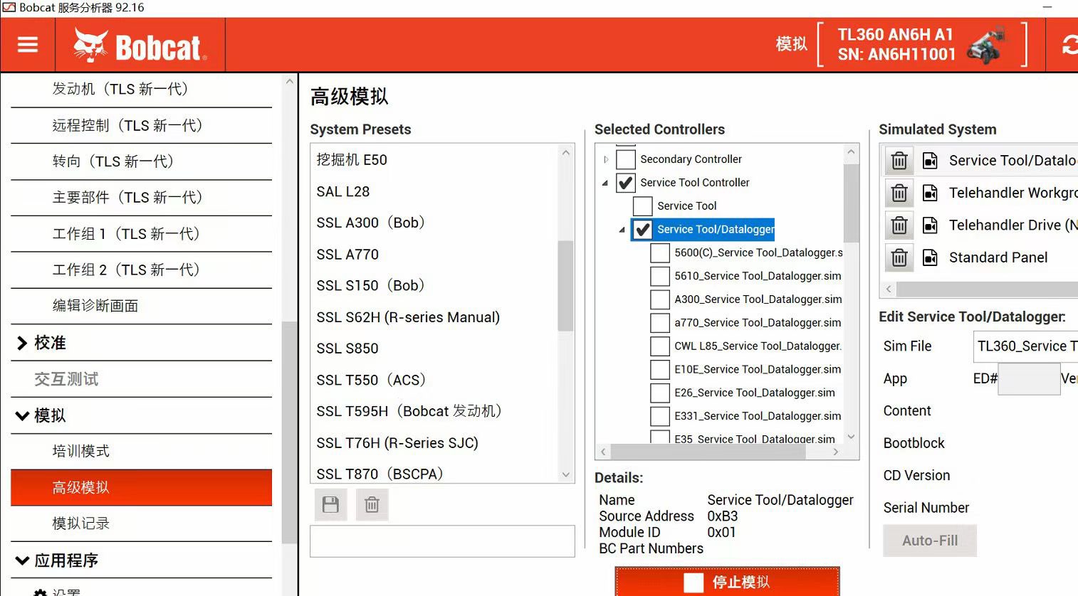The image size is (1078, 596).
Task: Remove Standard Panel with trash icon
Action: (x=899, y=257)
